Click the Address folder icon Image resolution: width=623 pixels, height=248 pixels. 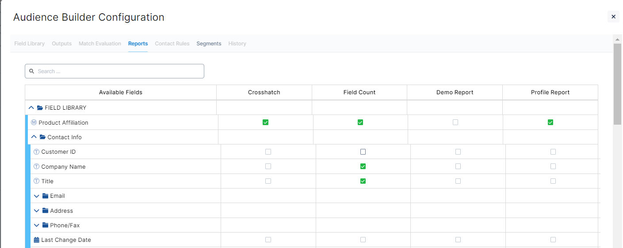(x=45, y=211)
